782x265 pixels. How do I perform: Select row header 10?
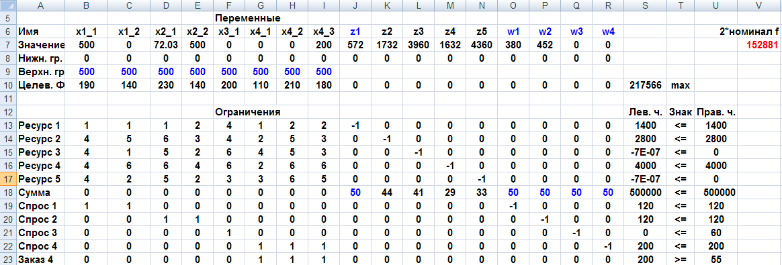(7, 85)
